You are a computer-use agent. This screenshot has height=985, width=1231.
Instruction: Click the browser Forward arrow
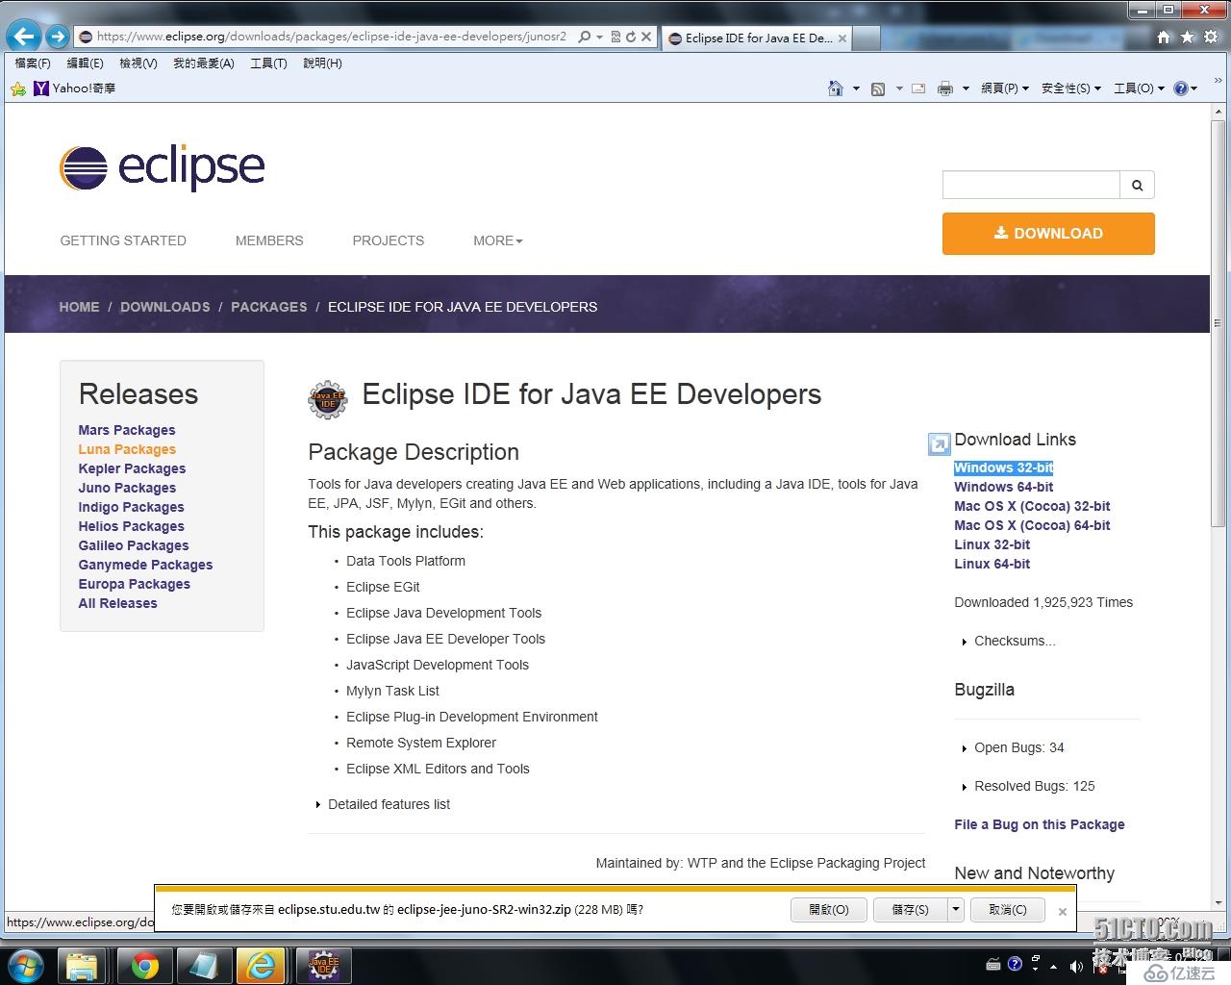point(58,37)
